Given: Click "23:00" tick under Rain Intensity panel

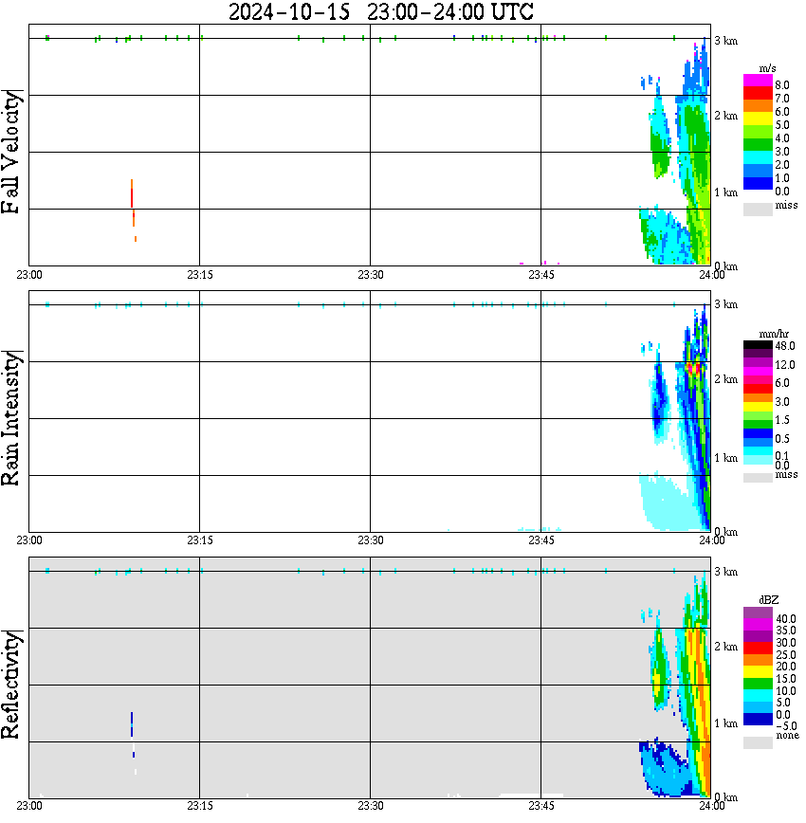Looking at the screenshot, I should pyautogui.click(x=28, y=540).
